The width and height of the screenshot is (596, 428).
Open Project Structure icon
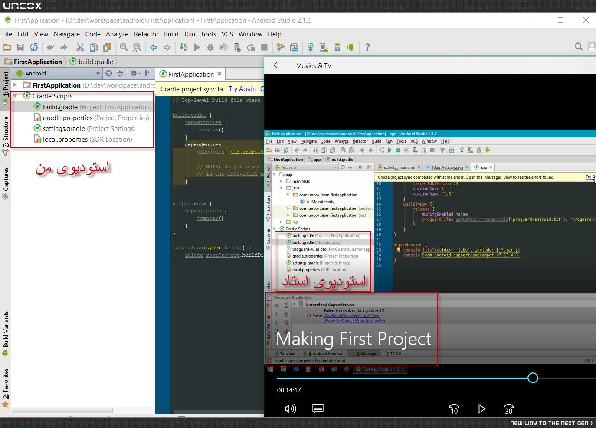pos(294,47)
